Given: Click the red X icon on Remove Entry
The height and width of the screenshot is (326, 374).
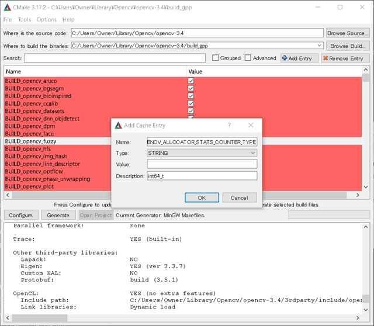Looking at the screenshot, I should pyautogui.click(x=325, y=58).
